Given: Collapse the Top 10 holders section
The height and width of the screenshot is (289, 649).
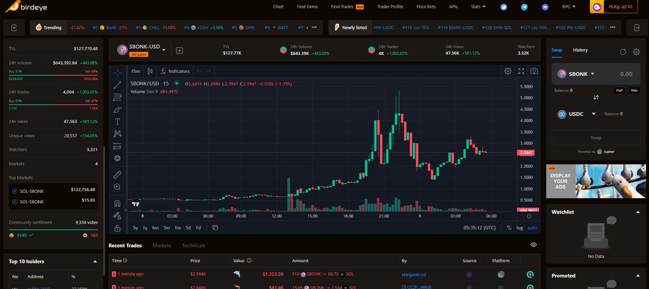Looking at the screenshot, I should (96, 261).
